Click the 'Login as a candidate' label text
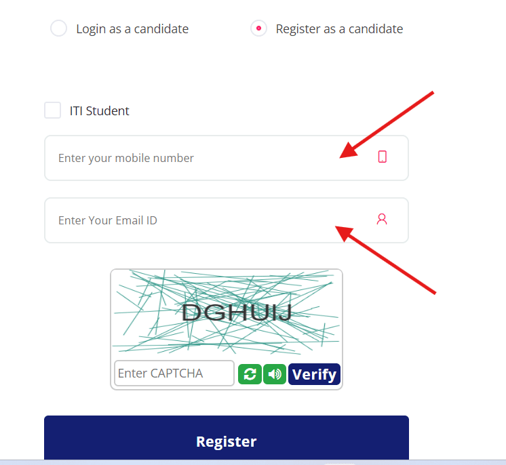The height and width of the screenshot is (465, 506). (132, 29)
